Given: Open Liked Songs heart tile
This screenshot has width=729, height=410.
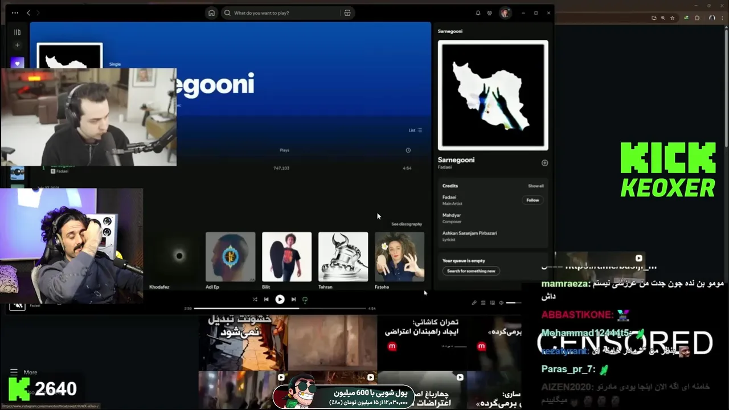Looking at the screenshot, I should pos(17,63).
